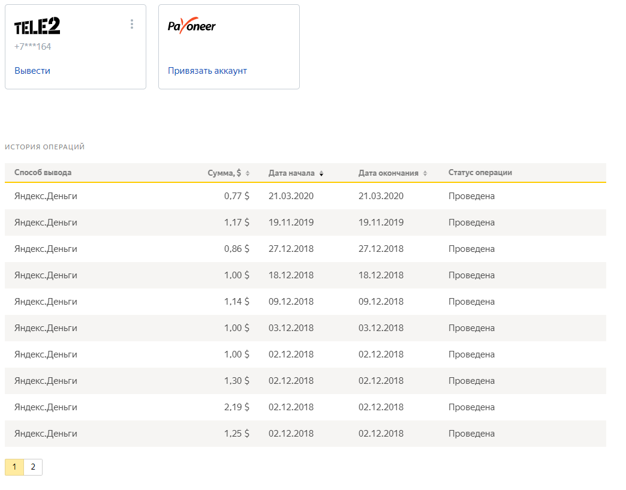626x490 pixels.
Task: Click the masked phone number +7***164
Action: [33, 47]
